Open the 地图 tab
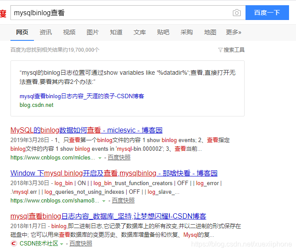This screenshot has width=296, height=252. [210, 32]
